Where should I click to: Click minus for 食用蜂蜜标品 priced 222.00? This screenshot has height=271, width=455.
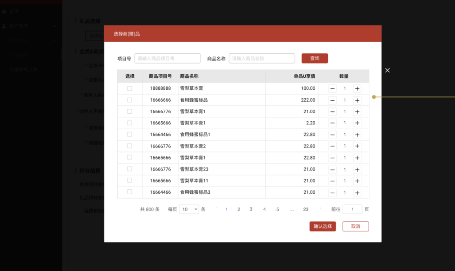tap(332, 100)
